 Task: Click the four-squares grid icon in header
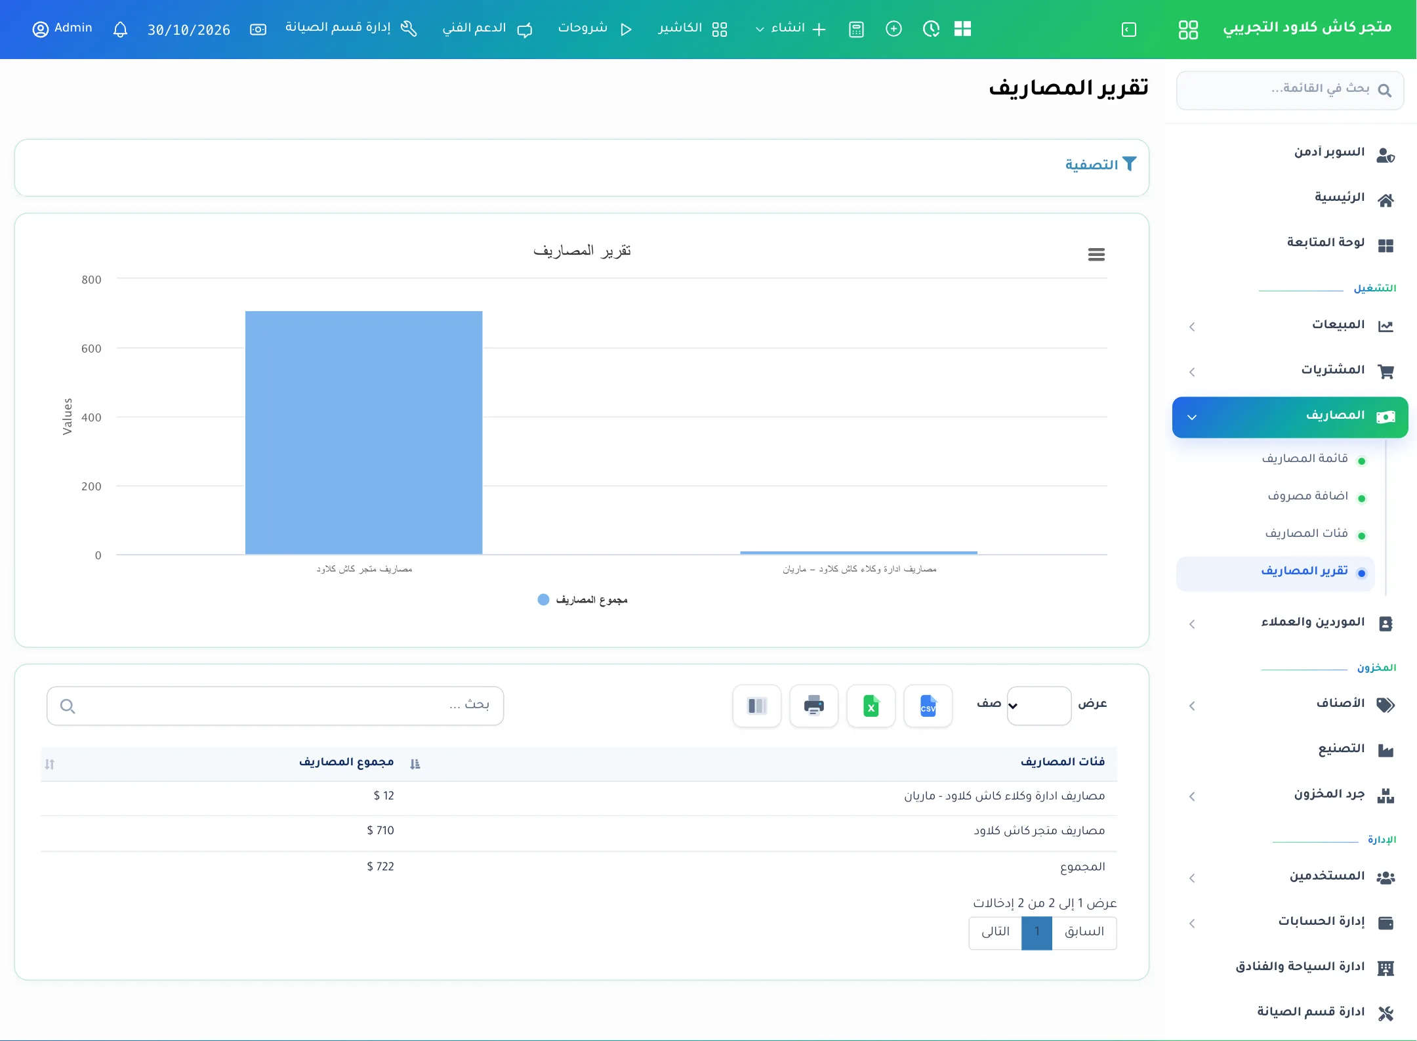(x=962, y=29)
